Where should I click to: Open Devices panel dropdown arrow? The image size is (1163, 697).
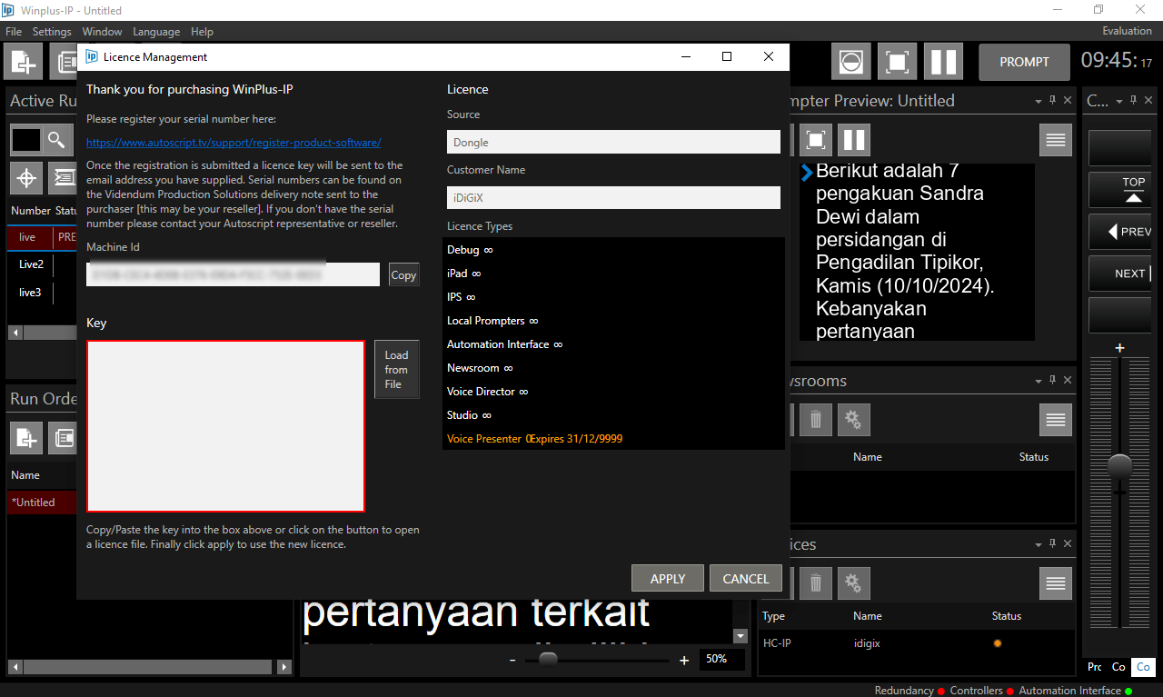[1039, 545]
